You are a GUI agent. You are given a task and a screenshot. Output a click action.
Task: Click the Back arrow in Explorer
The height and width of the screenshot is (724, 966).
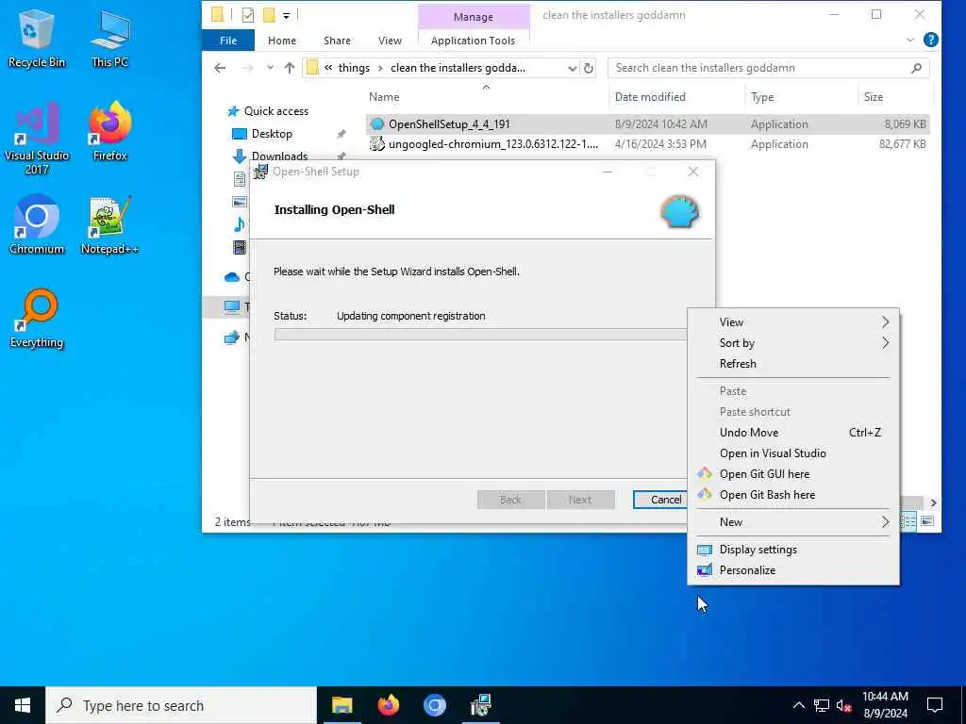click(x=220, y=68)
